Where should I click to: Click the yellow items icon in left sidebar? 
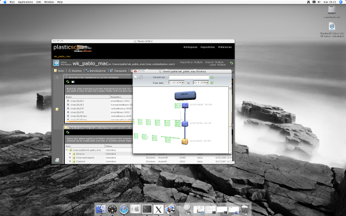click(x=57, y=109)
